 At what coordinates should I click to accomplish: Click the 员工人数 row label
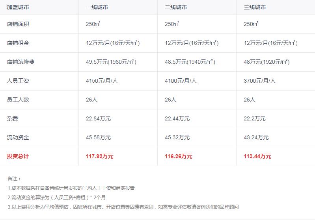click(18, 100)
